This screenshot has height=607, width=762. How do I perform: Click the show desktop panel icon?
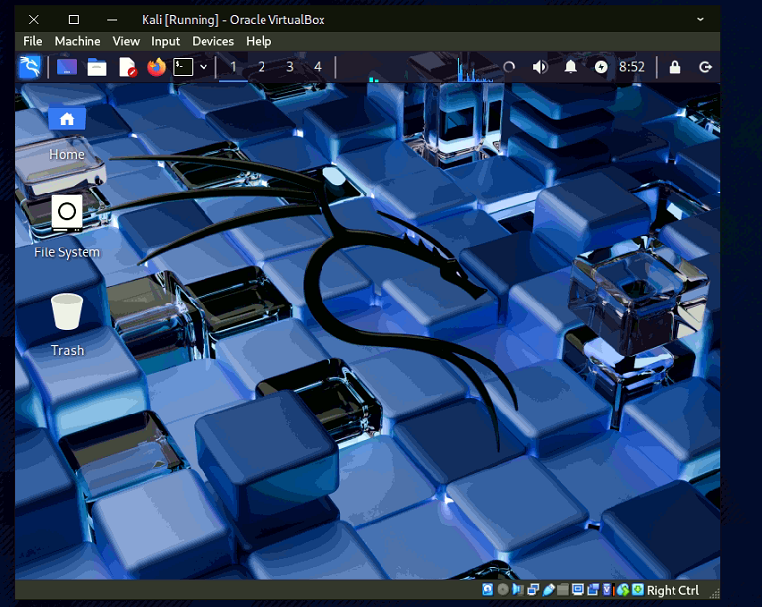click(66, 67)
